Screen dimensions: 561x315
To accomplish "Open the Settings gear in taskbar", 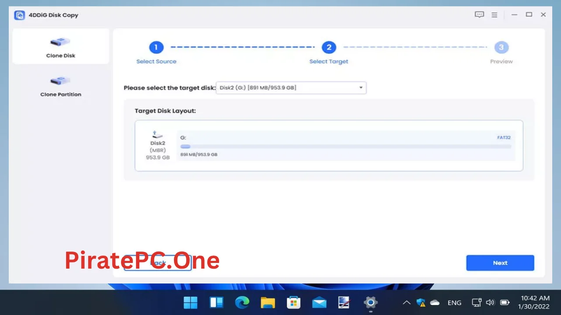I will tap(370, 302).
